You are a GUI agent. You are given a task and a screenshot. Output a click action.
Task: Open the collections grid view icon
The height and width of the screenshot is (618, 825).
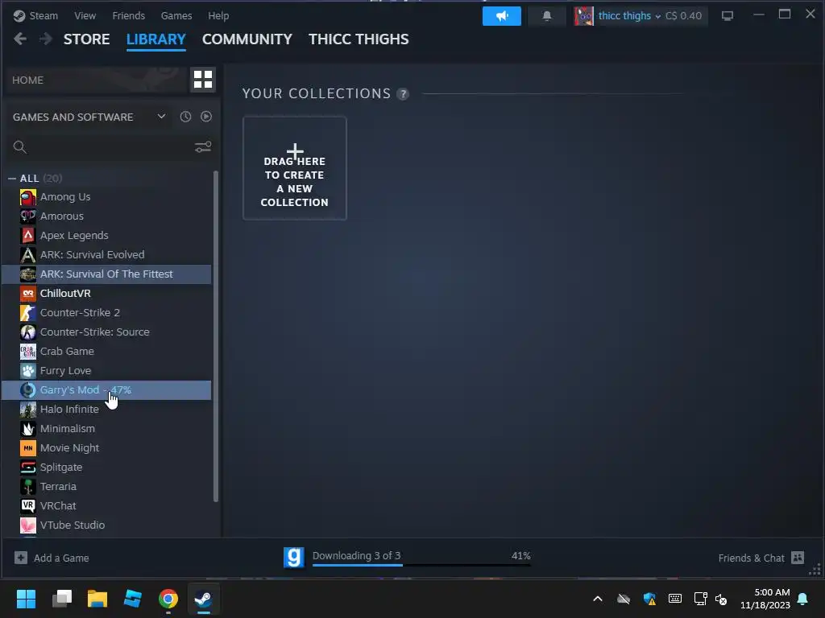pos(202,80)
